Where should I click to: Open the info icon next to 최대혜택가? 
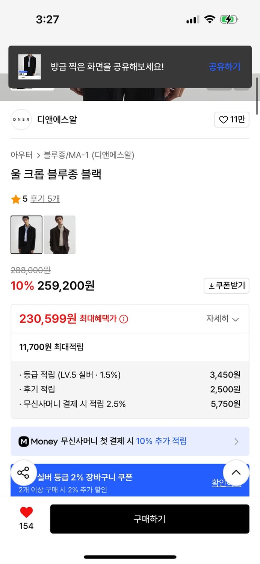click(124, 319)
